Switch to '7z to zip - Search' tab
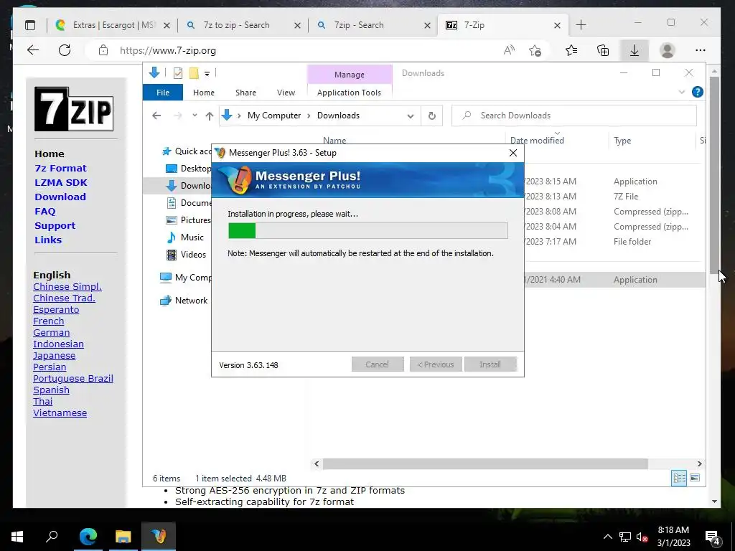This screenshot has width=735, height=551. [x=236, y=25]
